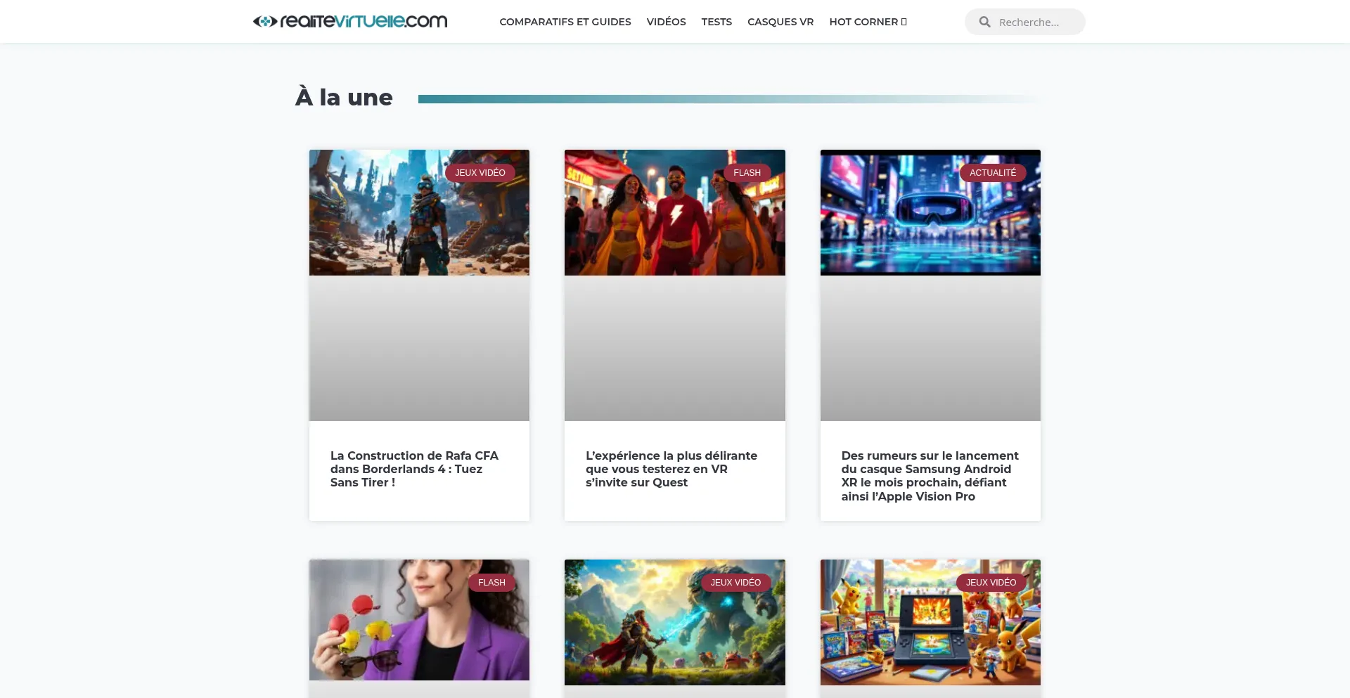Viewport: 1350px width, 698px height.
Task: Click Flash tag on sunglasses woman card
Action: pos(491,583)
